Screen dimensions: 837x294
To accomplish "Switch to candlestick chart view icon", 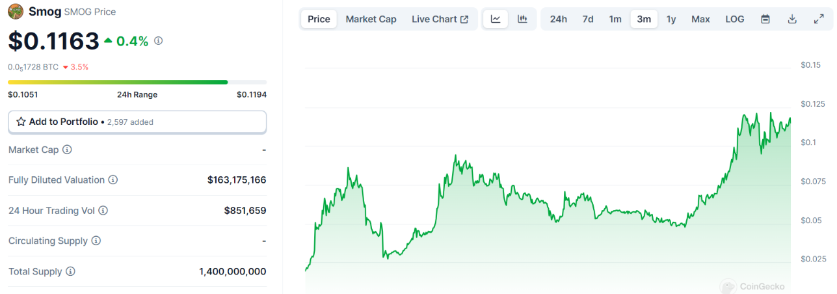I will click(x=522, y=19).
